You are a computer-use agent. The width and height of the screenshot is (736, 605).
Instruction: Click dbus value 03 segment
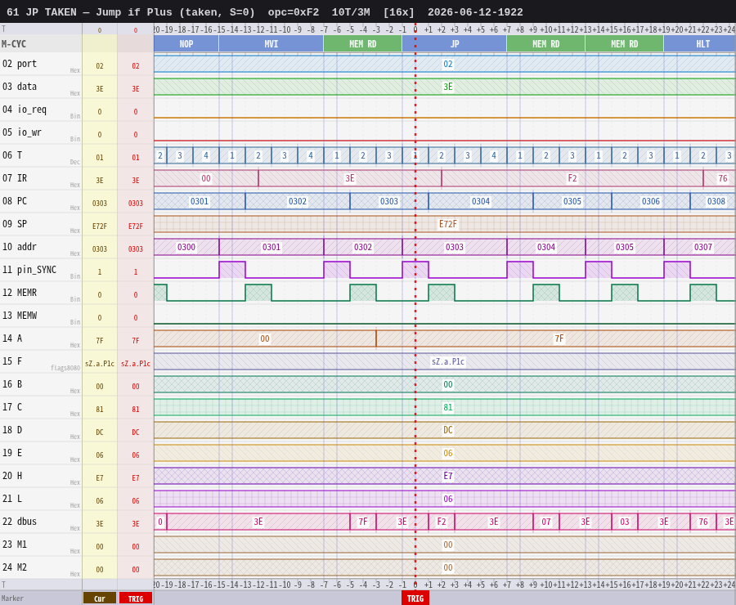click(624, 522)
